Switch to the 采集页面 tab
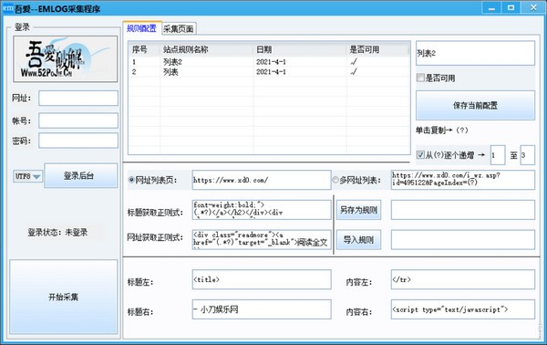Viewport: 547px width, 345px height. coord(179,29)
